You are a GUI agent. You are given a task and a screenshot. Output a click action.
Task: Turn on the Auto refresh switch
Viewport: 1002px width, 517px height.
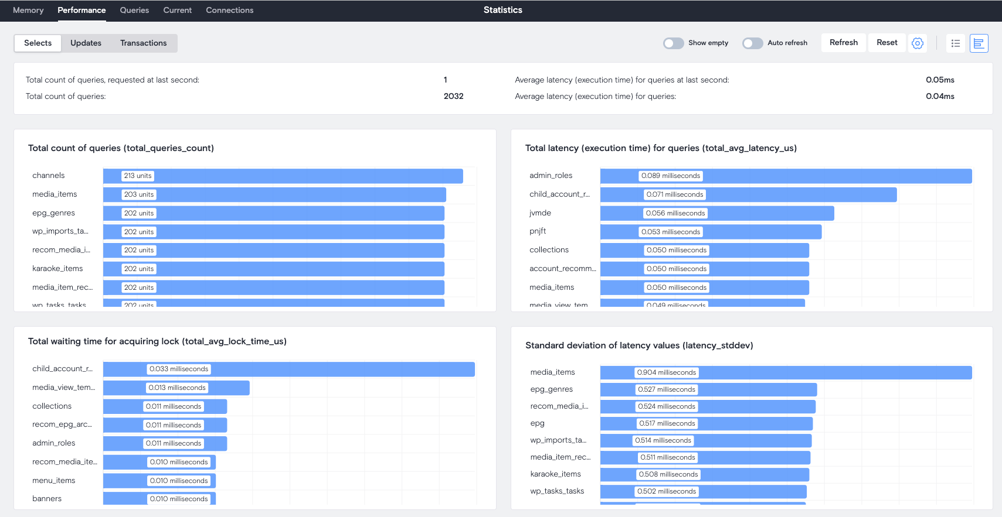752,43
